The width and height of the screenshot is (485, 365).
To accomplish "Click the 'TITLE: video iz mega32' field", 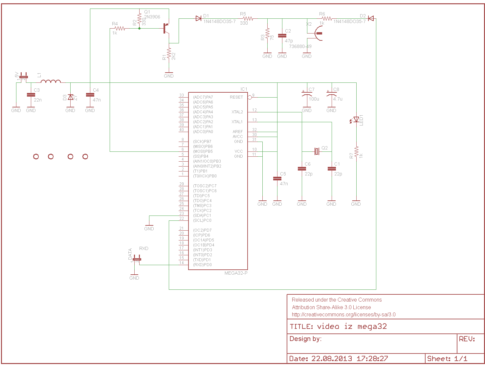I will click(386, 327).
